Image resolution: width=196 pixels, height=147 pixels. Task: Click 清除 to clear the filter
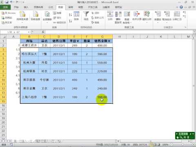(95, 13)
